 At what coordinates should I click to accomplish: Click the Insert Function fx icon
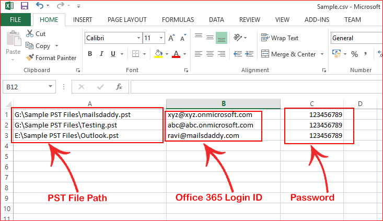point(119,87)
